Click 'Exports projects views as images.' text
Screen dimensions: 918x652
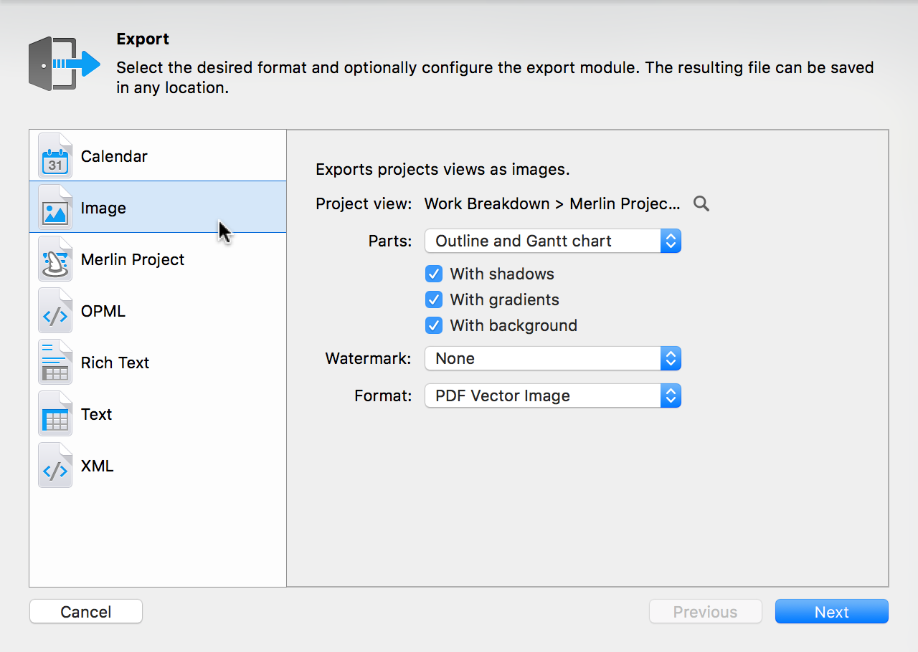tap(443, 170)
